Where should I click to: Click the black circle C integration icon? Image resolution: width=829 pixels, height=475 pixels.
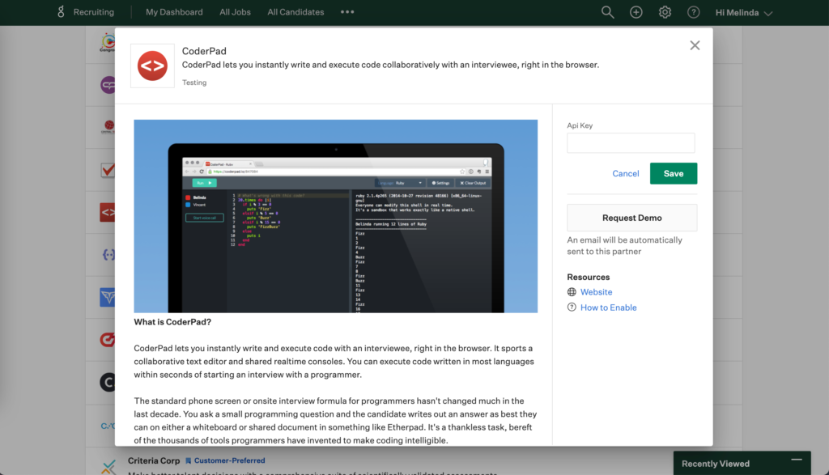pos(108,382)
